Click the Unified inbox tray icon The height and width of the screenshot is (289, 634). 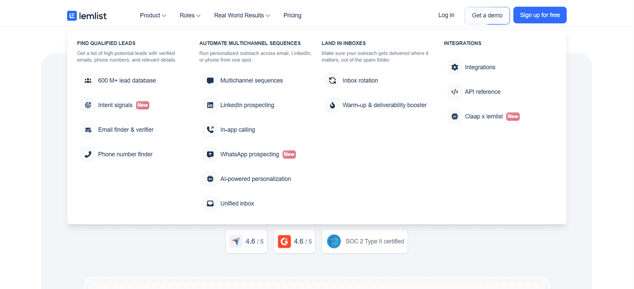click(x=210, y=203)
